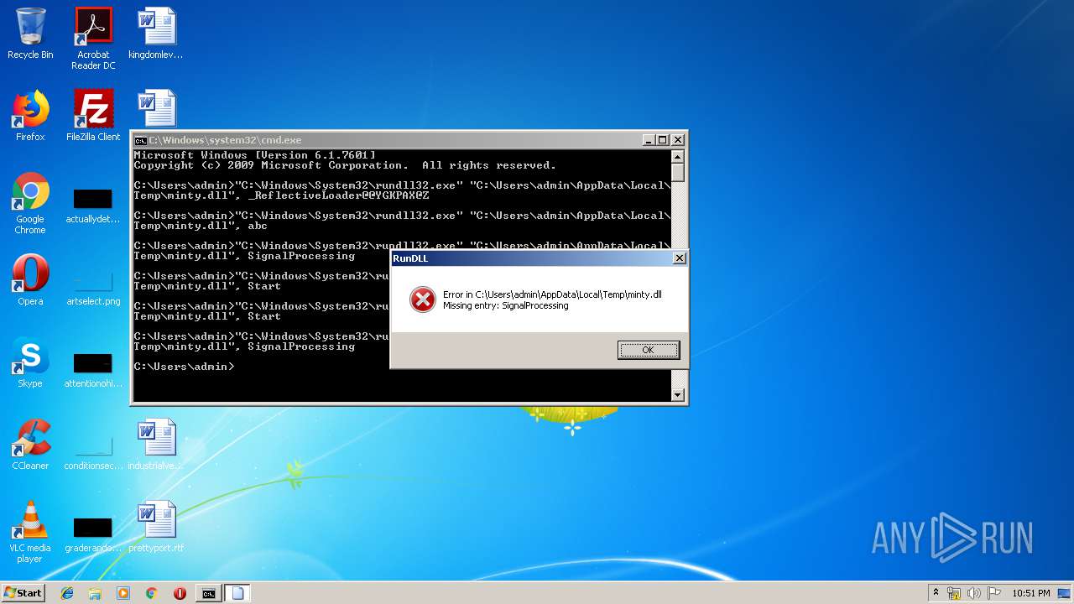Click the Microsoft Windows version line
This screenshot has height=604, width=1074.
254,155
